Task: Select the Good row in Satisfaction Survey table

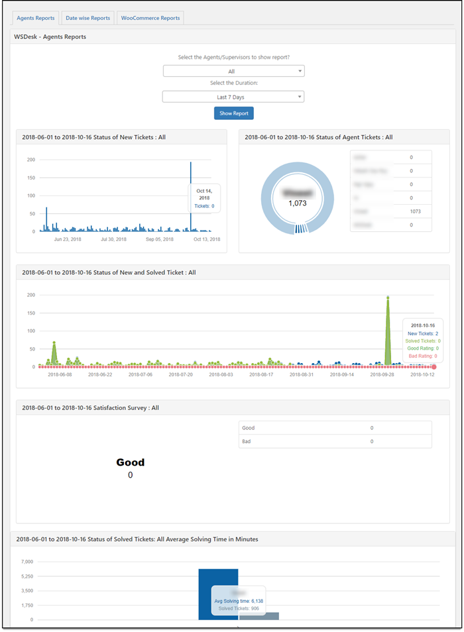Action: click(x=335, y=428)
